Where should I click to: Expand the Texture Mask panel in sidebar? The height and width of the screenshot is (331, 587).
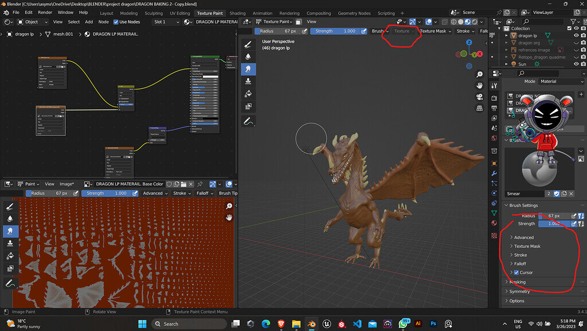pyautogui.click(x=527, y=246)
